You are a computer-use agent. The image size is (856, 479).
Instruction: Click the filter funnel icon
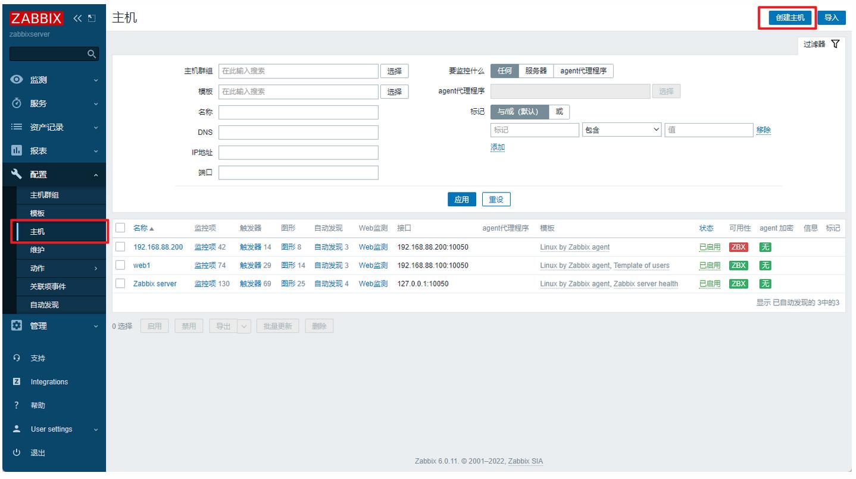point(836,44)
